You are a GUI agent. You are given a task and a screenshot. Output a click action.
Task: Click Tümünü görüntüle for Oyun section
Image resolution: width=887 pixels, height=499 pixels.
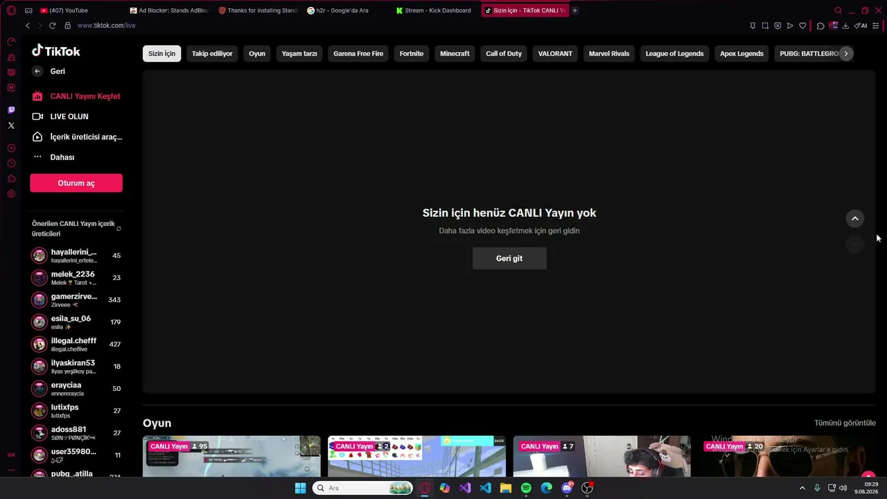coord(845,423)
